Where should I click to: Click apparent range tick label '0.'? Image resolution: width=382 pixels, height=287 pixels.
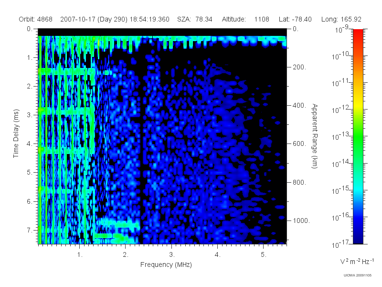[296, 29]
